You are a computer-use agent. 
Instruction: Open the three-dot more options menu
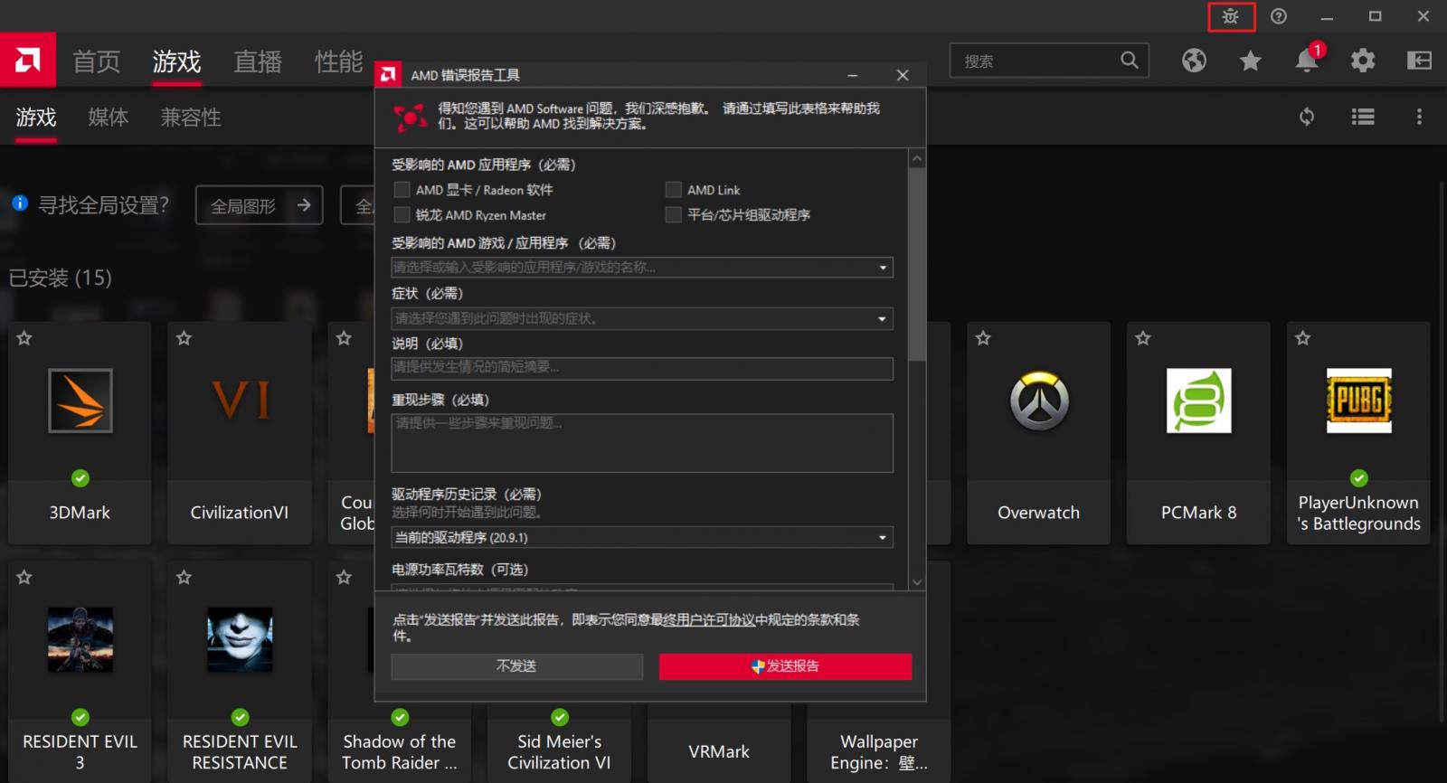[1419, 117]
